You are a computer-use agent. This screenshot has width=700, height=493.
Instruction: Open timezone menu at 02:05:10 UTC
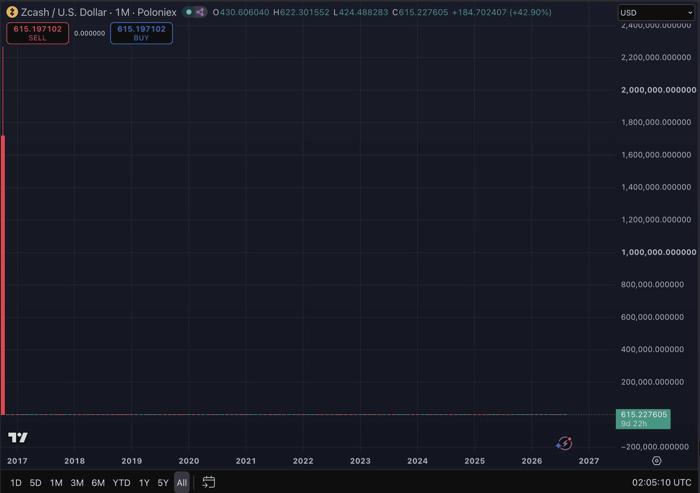(662, 482)
